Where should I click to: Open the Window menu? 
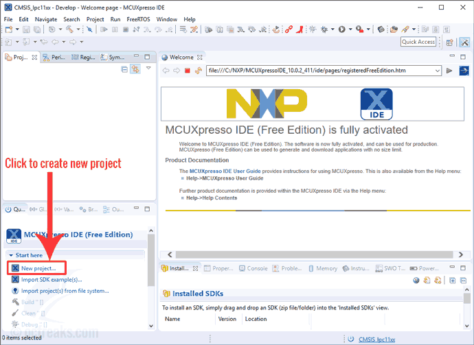click(166, 19)
